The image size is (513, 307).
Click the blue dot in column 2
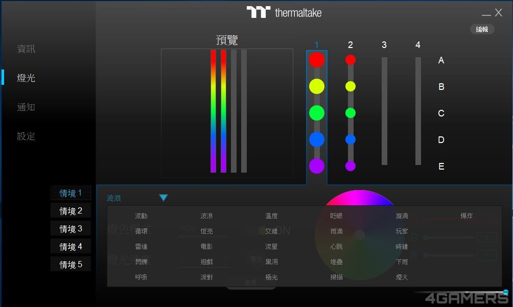click(351, 139)
